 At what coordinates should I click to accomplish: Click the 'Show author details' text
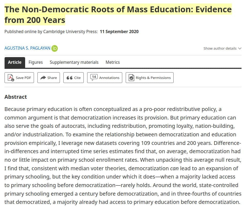[x=220, y=49]
